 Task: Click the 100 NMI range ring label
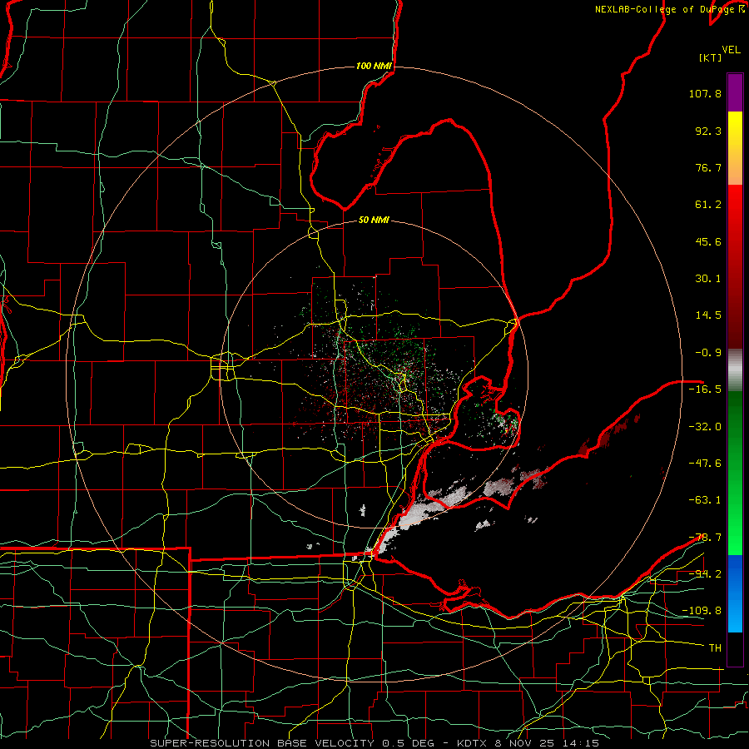click(x=374, y=66)
